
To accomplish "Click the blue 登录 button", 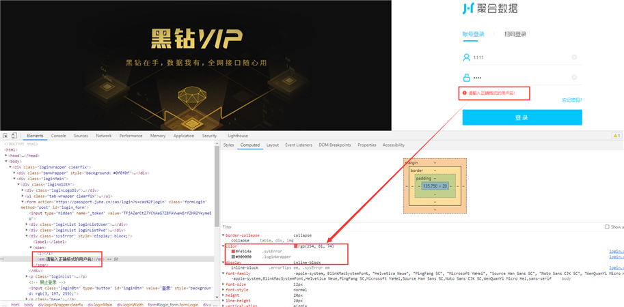I will pyautogui.click(x=521, y=117).
